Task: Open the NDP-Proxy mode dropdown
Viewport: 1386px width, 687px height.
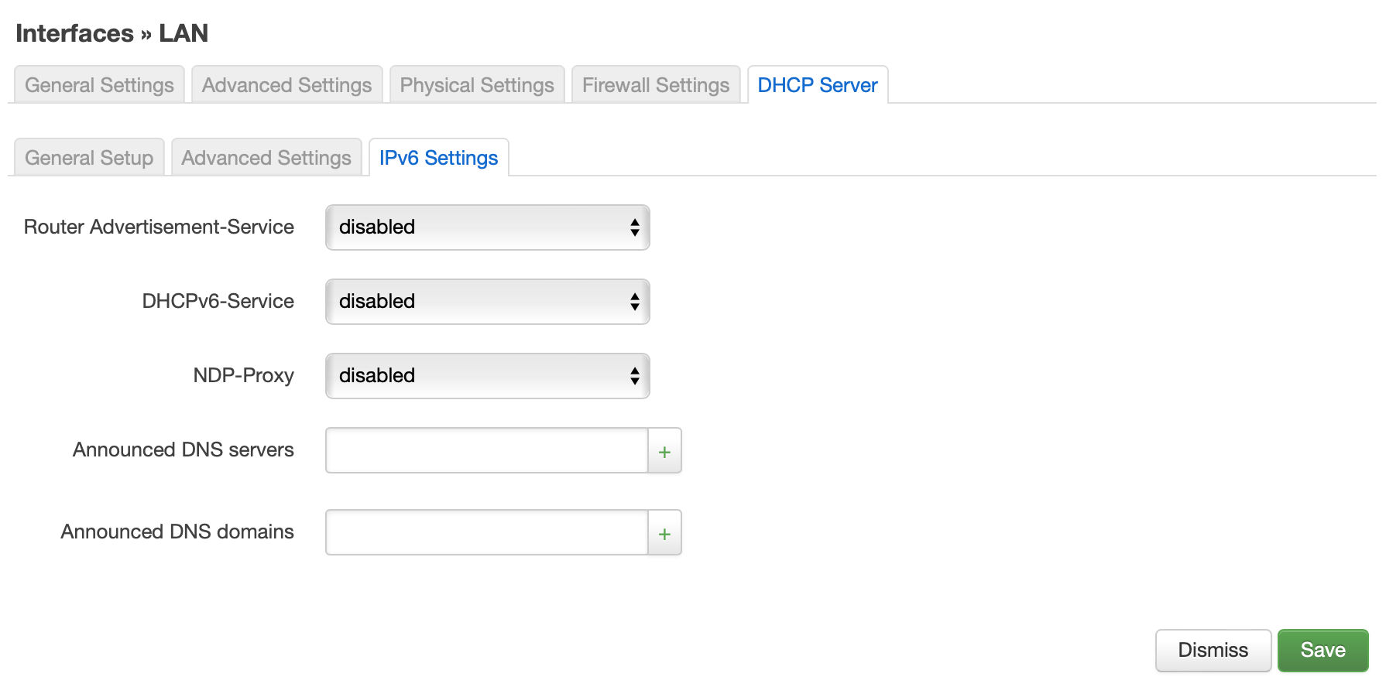Action: pyautogui.click(x=487, y=376)
